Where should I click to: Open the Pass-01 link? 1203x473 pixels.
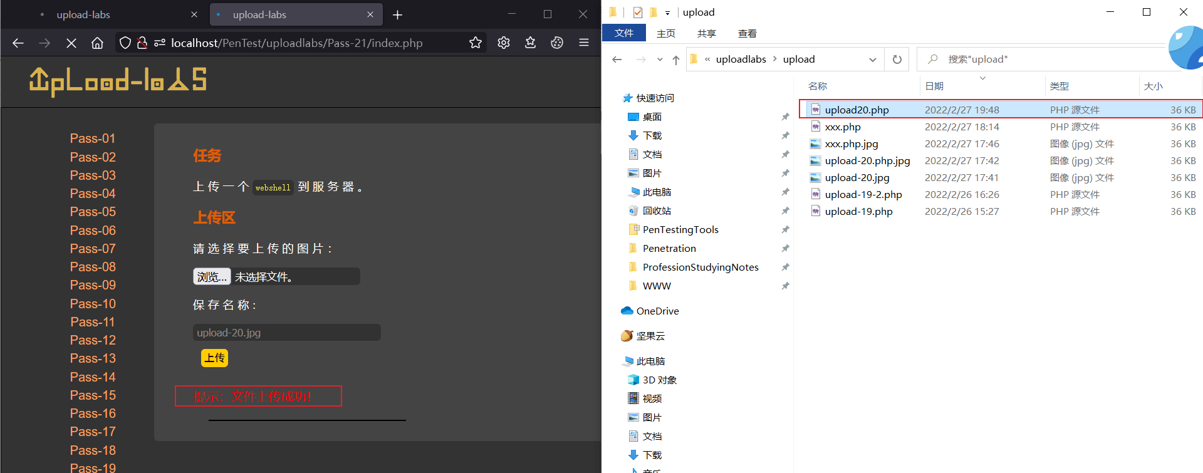pyautogui.click(x=93, y=138)
